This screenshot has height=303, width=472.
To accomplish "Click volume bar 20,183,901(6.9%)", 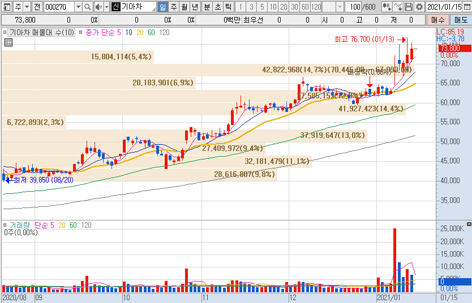I will click(x=98, y=83).
